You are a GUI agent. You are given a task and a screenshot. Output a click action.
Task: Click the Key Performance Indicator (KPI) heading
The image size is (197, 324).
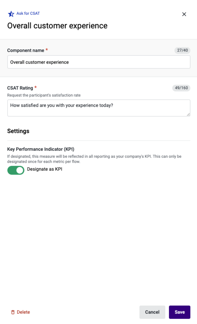coord(41,149)
